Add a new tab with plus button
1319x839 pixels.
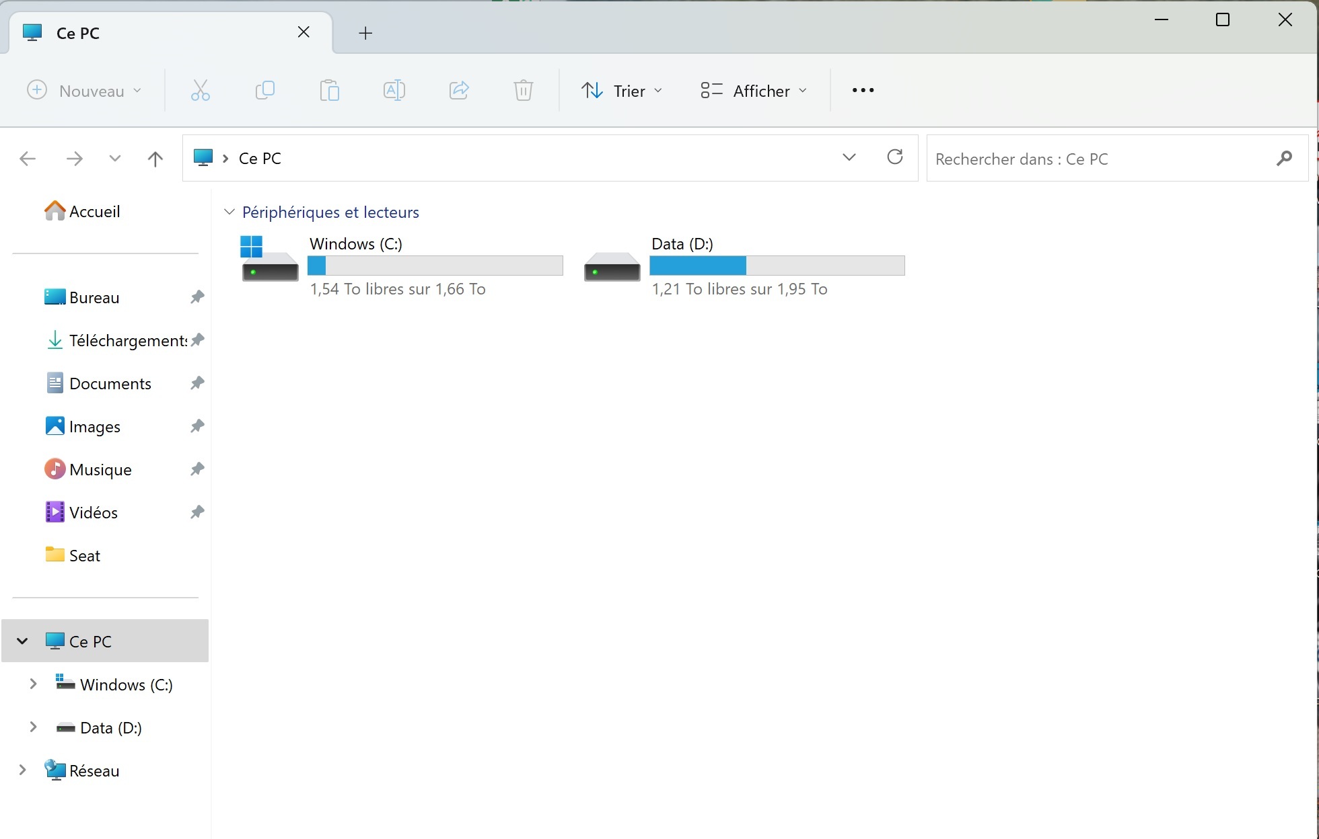(x=365, y=33)
